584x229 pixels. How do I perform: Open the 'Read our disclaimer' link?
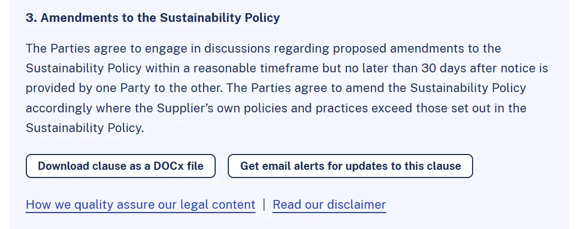pyautogui.click(x=329, y=205)
